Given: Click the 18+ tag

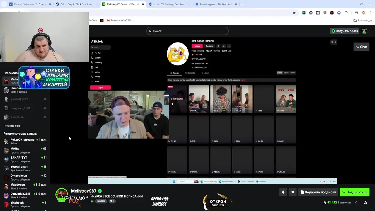Looking at the screenshot, I should click(112, 201).
